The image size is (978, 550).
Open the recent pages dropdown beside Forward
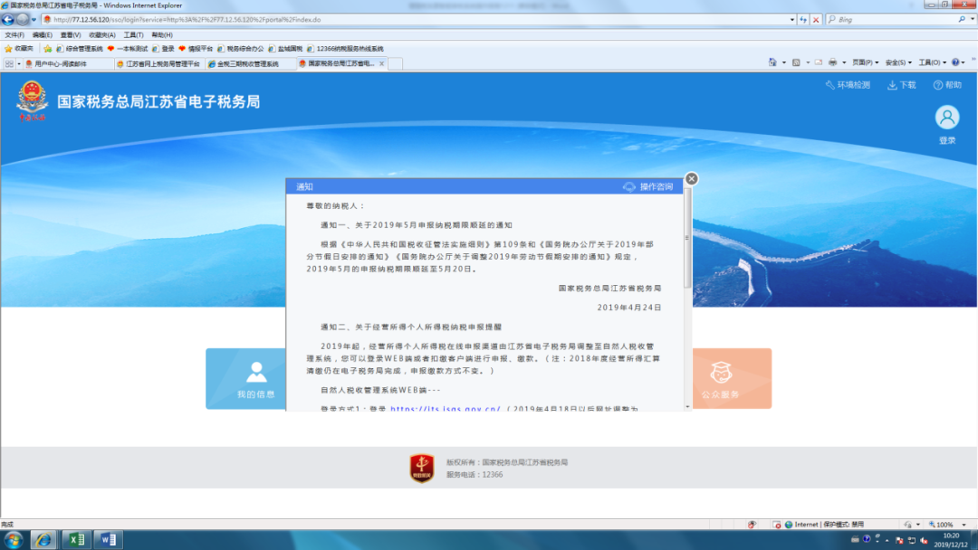(34, 20)
